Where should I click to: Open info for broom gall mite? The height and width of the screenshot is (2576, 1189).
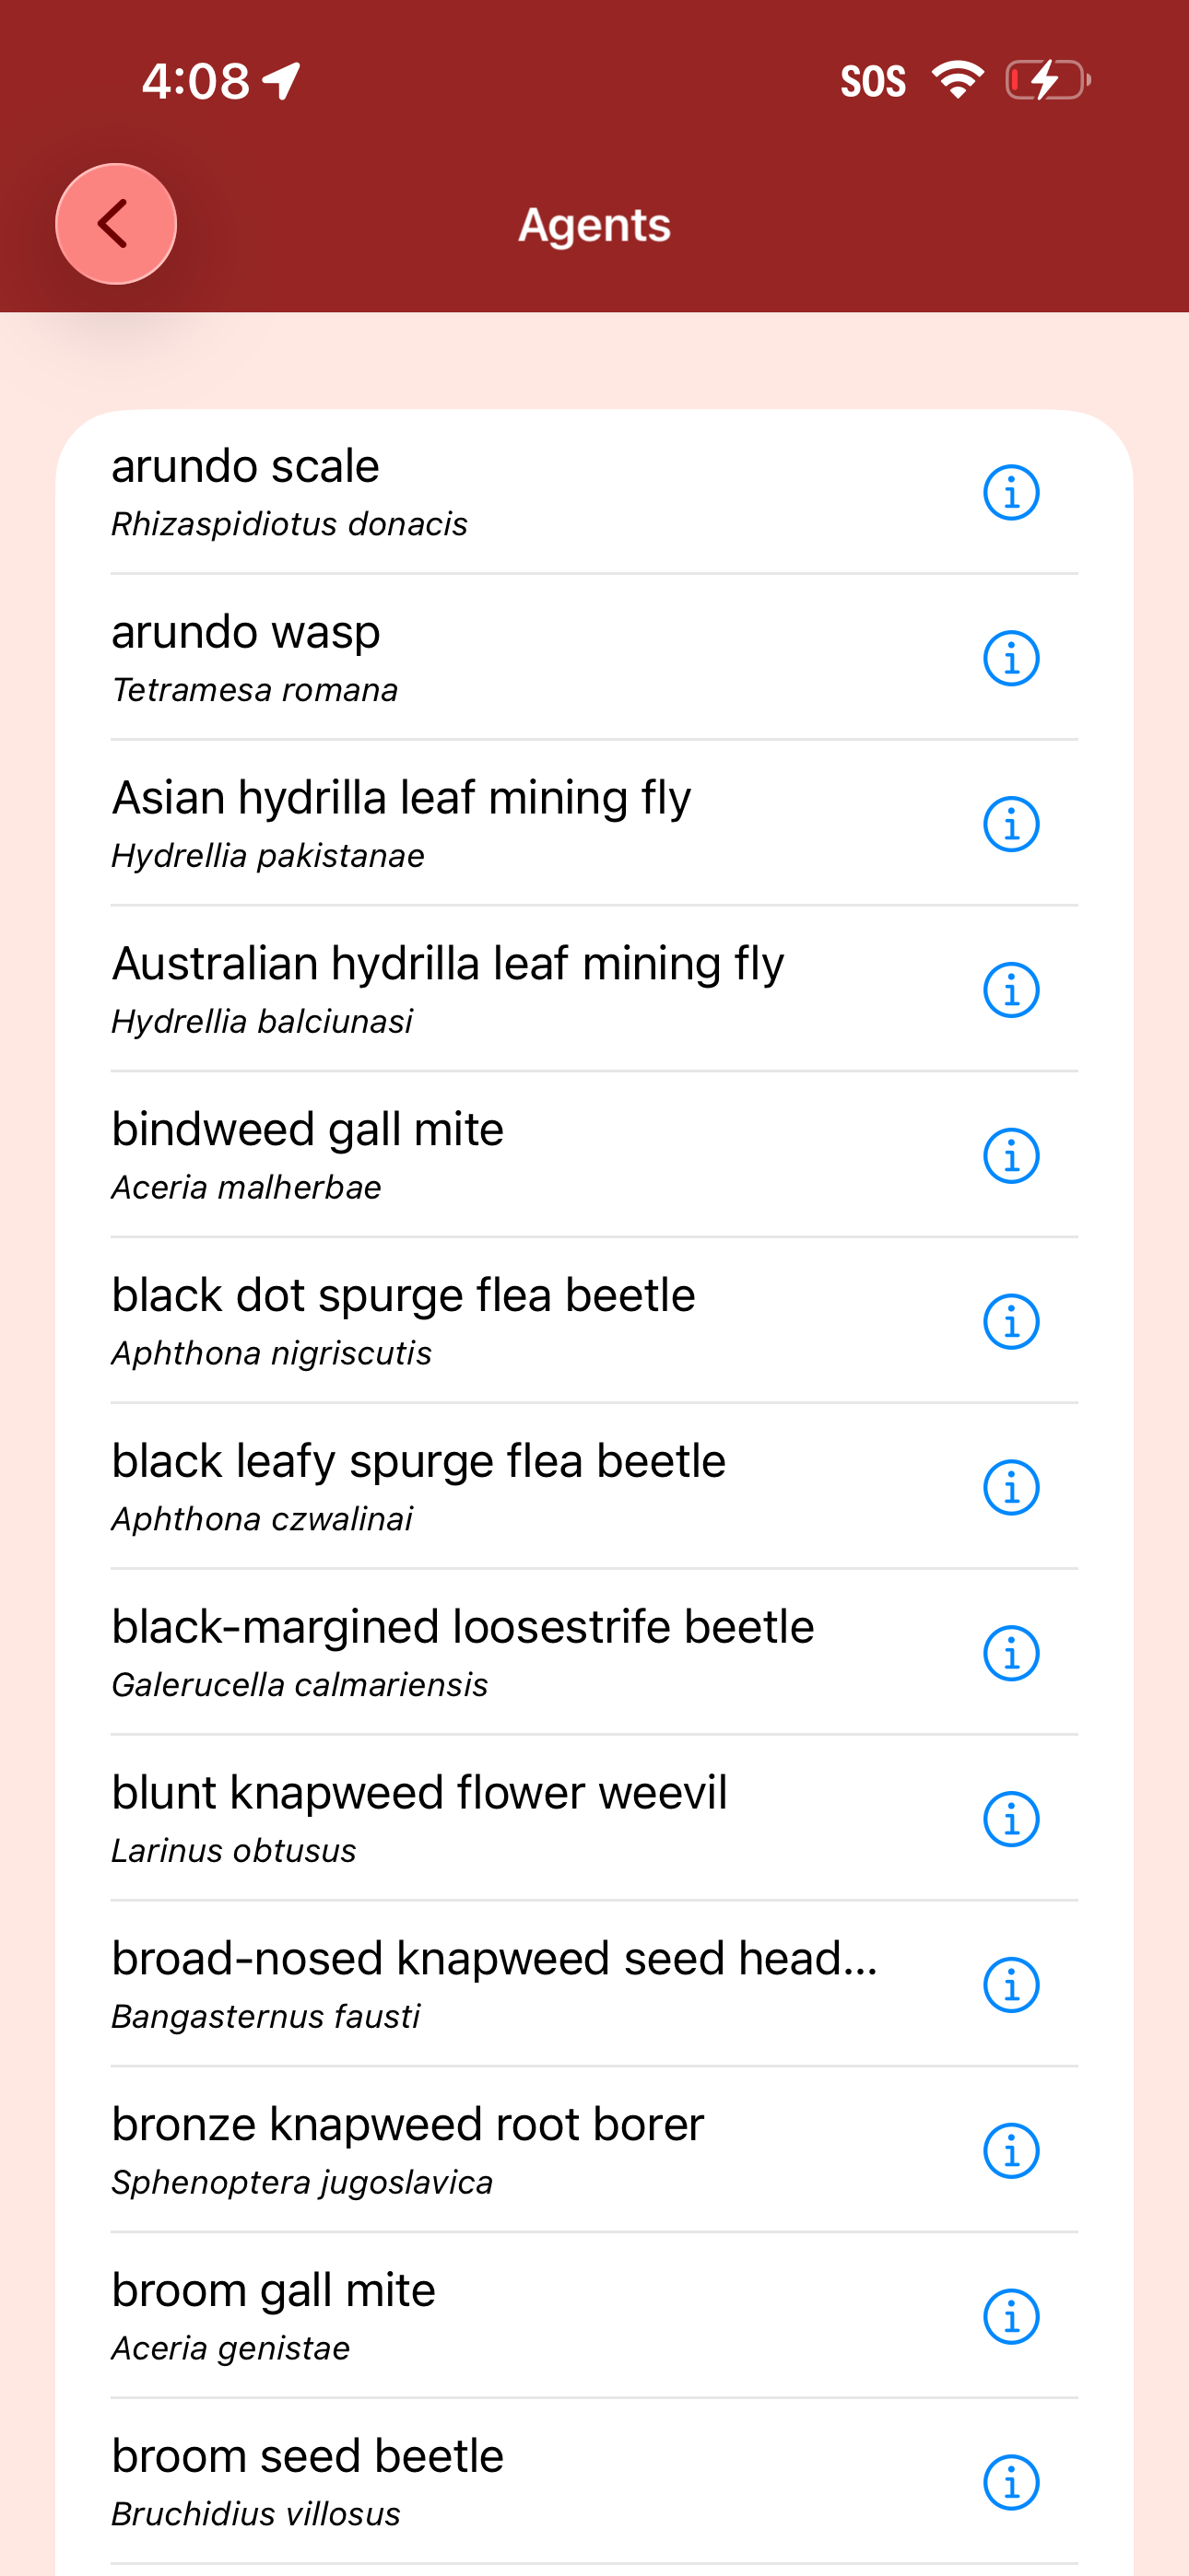click(x=1011, y=2317)
